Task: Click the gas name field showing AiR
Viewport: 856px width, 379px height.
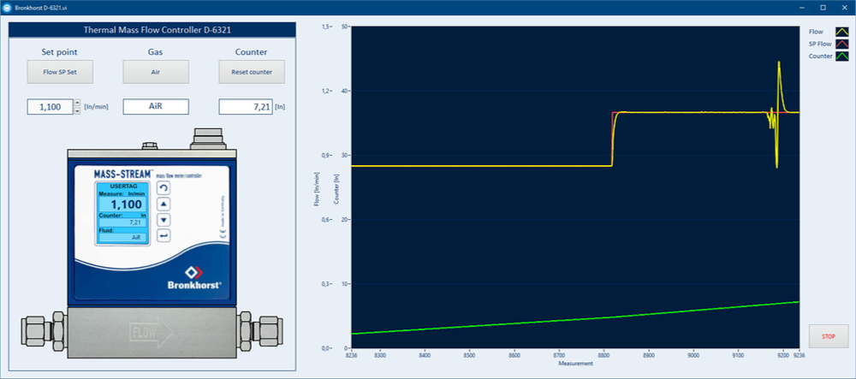Action: tap(155, 107)
